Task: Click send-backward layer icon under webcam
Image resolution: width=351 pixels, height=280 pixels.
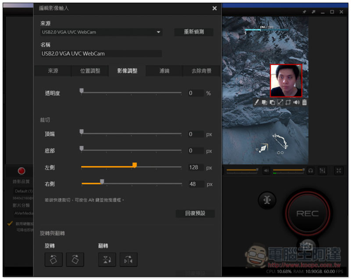Action: pos(272,103)
